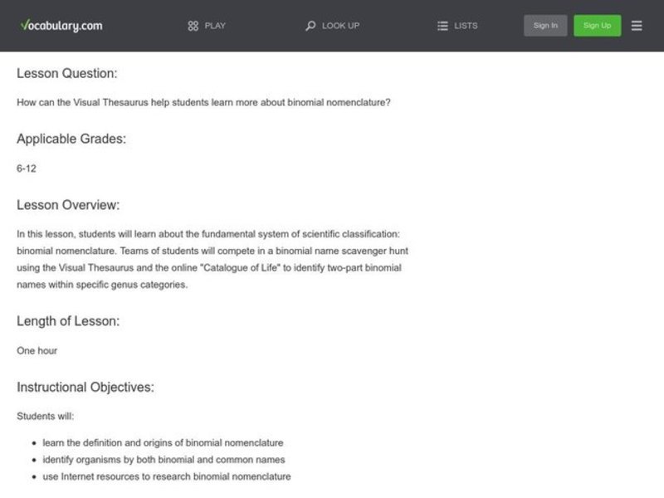Open the PLAY menu
Image resolution: width=664 pixels, height=498 pixels.
[206, 26]
